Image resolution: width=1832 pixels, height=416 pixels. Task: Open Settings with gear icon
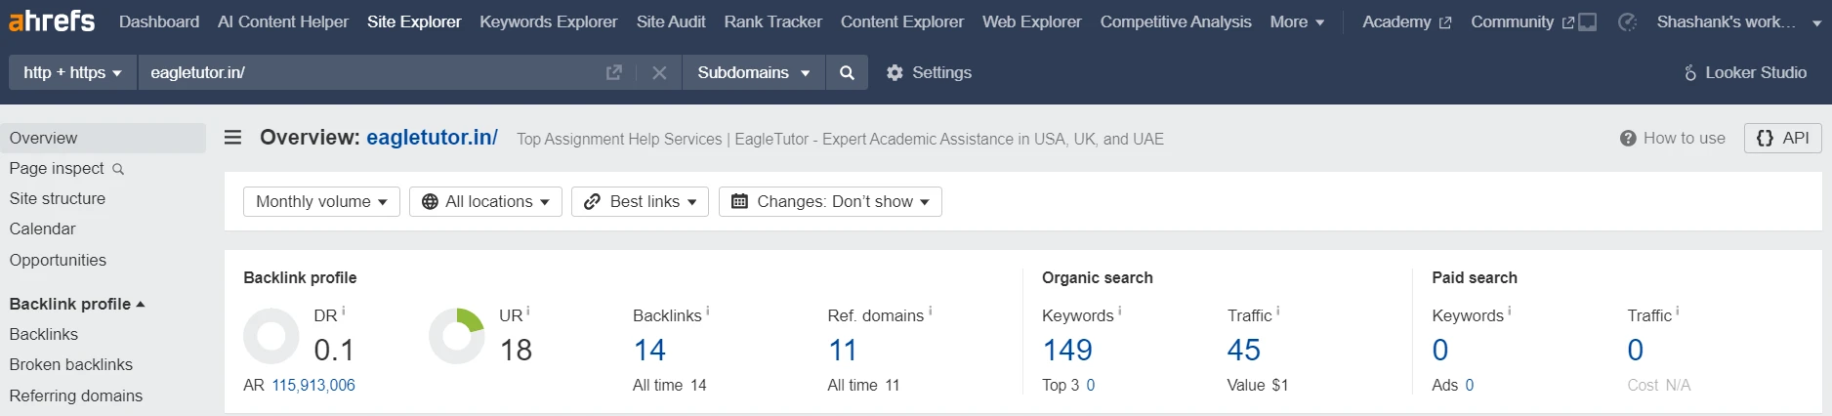pyautogui.click(x=929, y=72)
